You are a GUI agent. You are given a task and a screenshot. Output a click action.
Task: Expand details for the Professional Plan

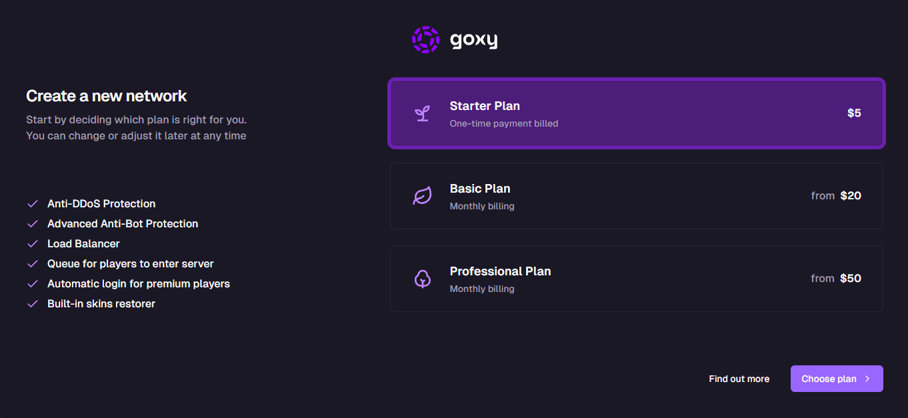coord(637,278)
